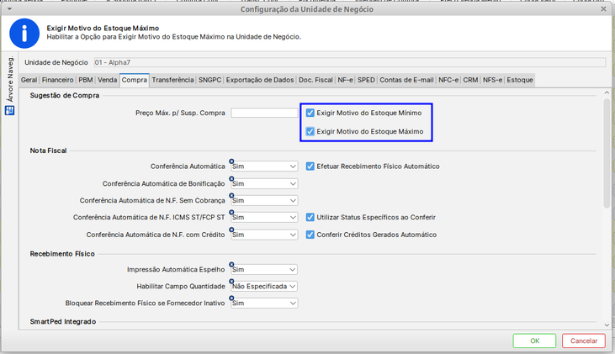Toggle Utilizar Status Específicos ao Conferir
This screenshot has width=615, height=354.
310,217
